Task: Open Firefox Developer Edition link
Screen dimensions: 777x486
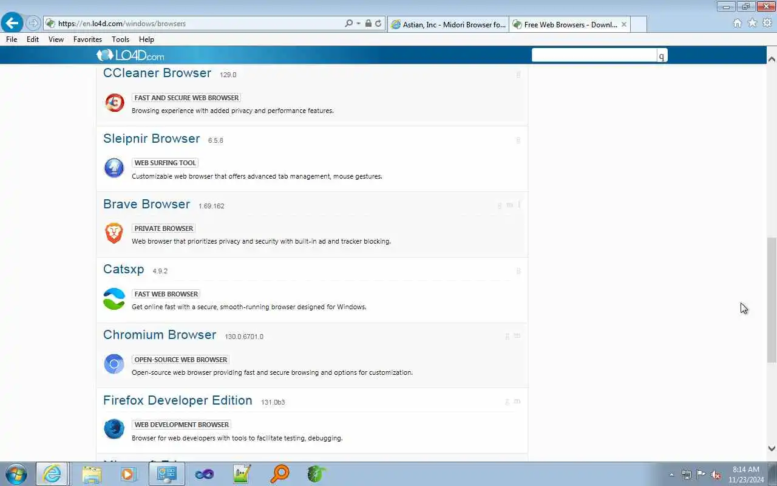Action: pyautogui.click(x=178, y=400)
